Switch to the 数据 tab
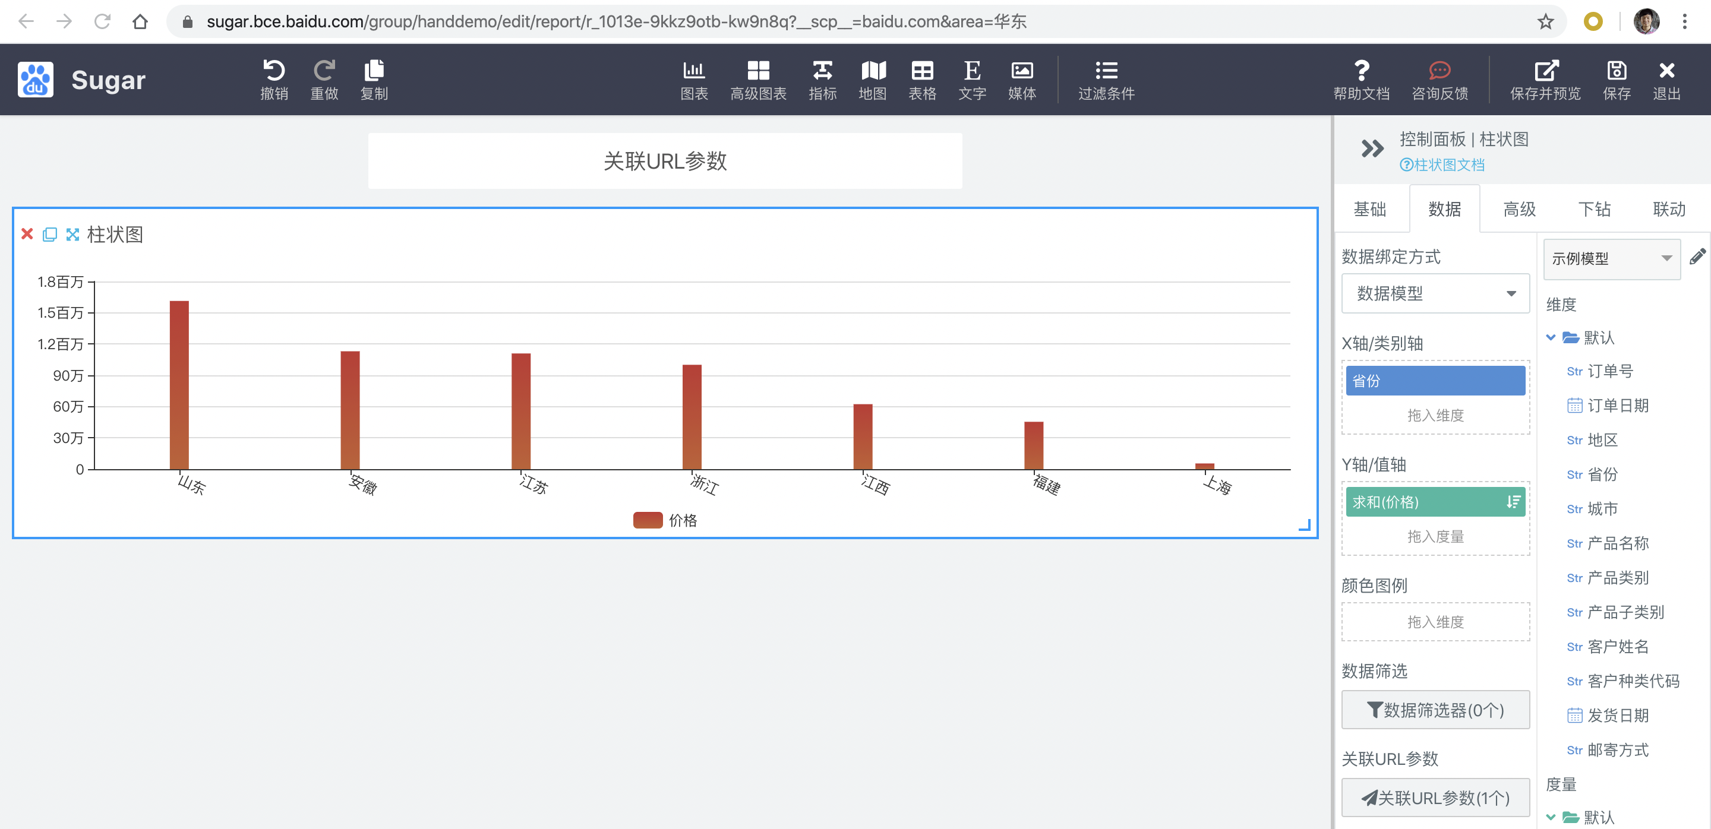The image size is (1711, 829). [x=1444, y=209]
